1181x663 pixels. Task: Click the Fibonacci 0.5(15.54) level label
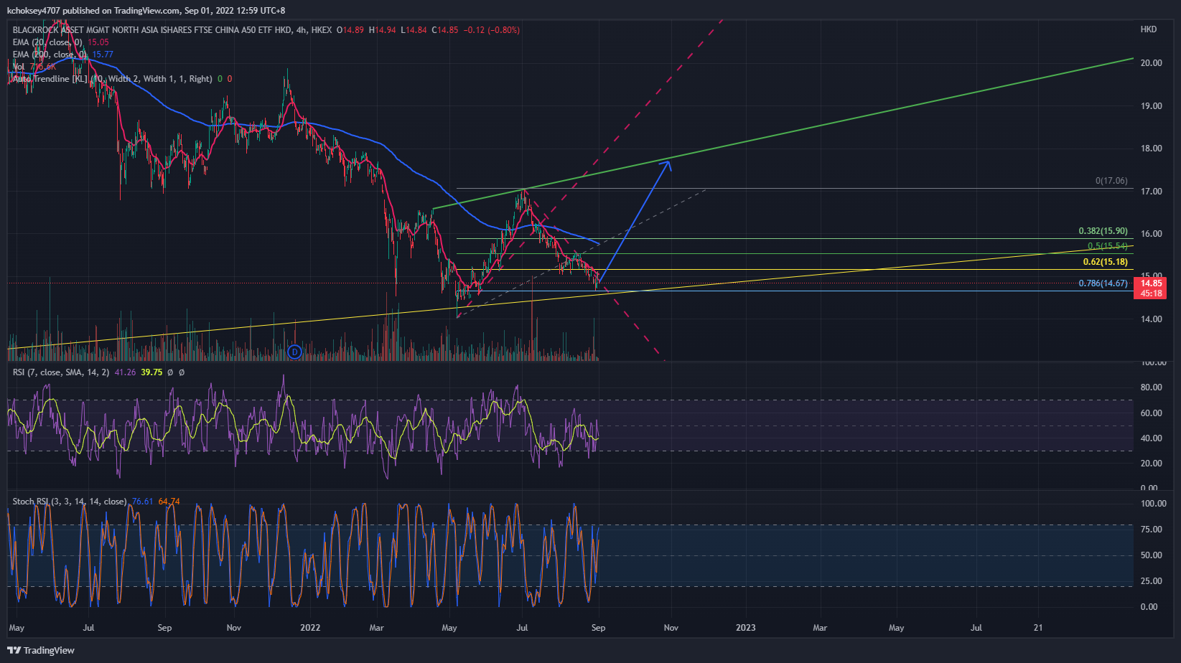point(1107,246)
